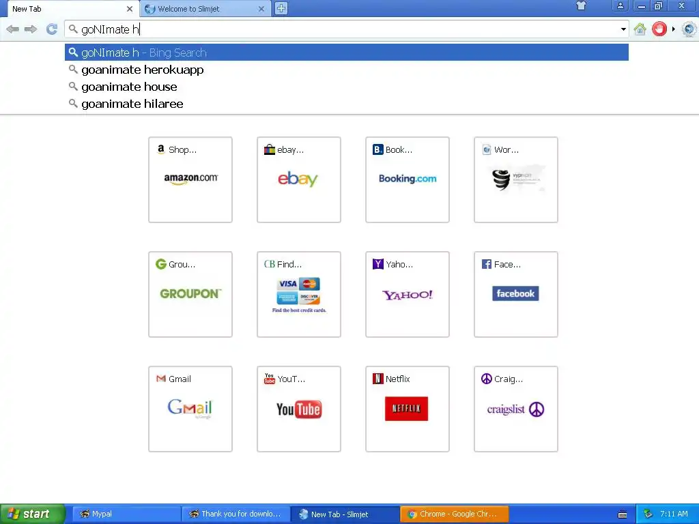Open the Amazon speed dial tile
The height and width of the screenshot is (524, 699).
[190, 179]
